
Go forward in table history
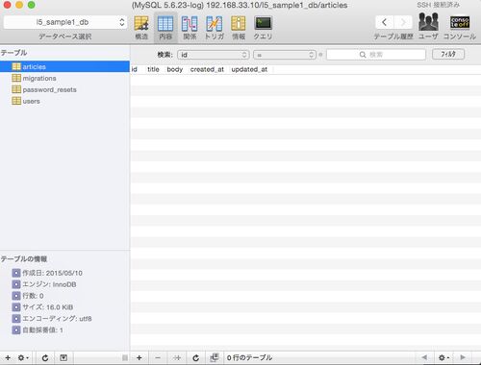pos(403,22)
